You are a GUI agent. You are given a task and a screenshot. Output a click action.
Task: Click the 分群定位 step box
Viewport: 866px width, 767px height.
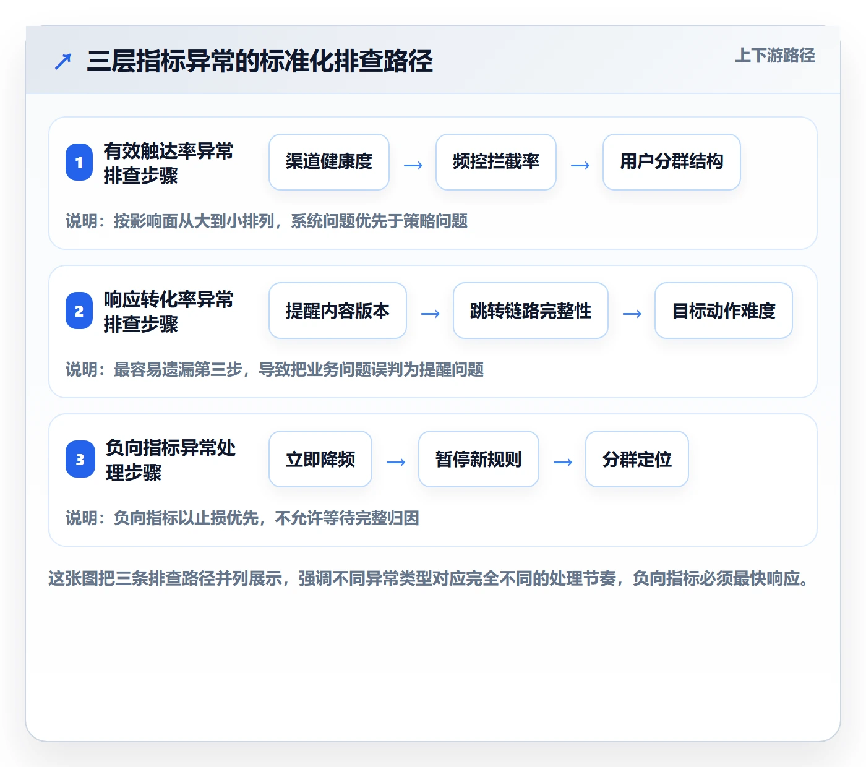coord(637,459)
